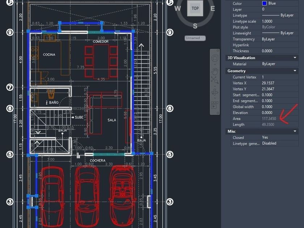Activate the Orbit tool in navigation bar

215,92
